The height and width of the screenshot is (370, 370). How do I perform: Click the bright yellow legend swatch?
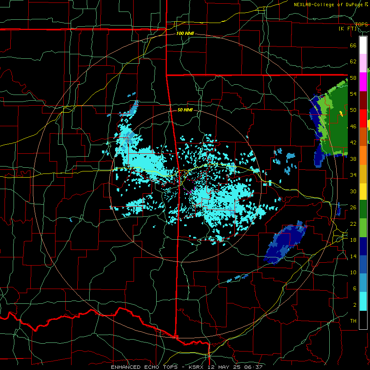(x=363, y=192)
